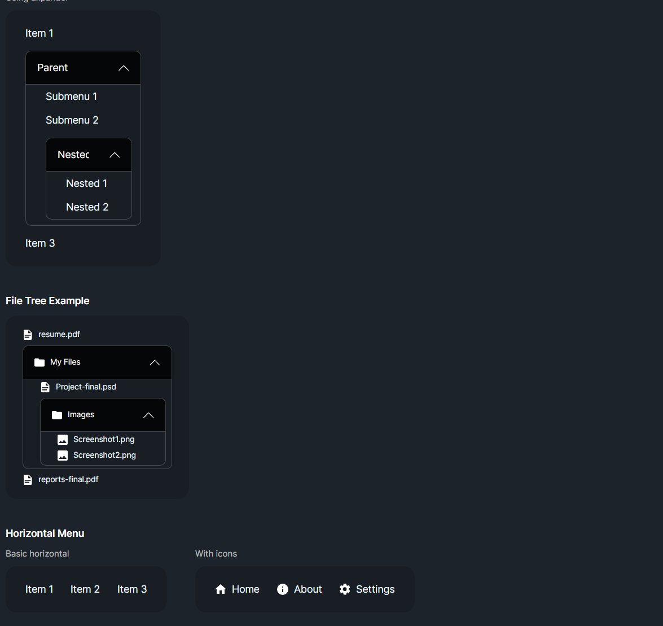Click the resume.pdf document icon
Viewport: 663px width, 626px height.
pyautogui.click(x=28, y=334)
